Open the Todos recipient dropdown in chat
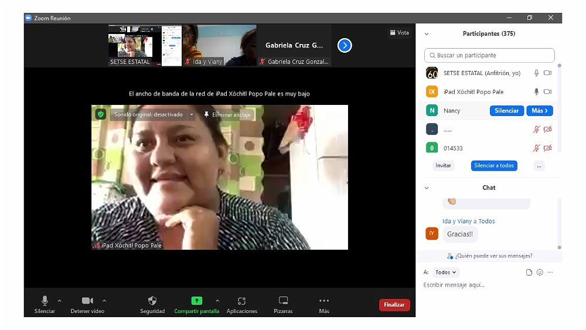 coord(447,273)
